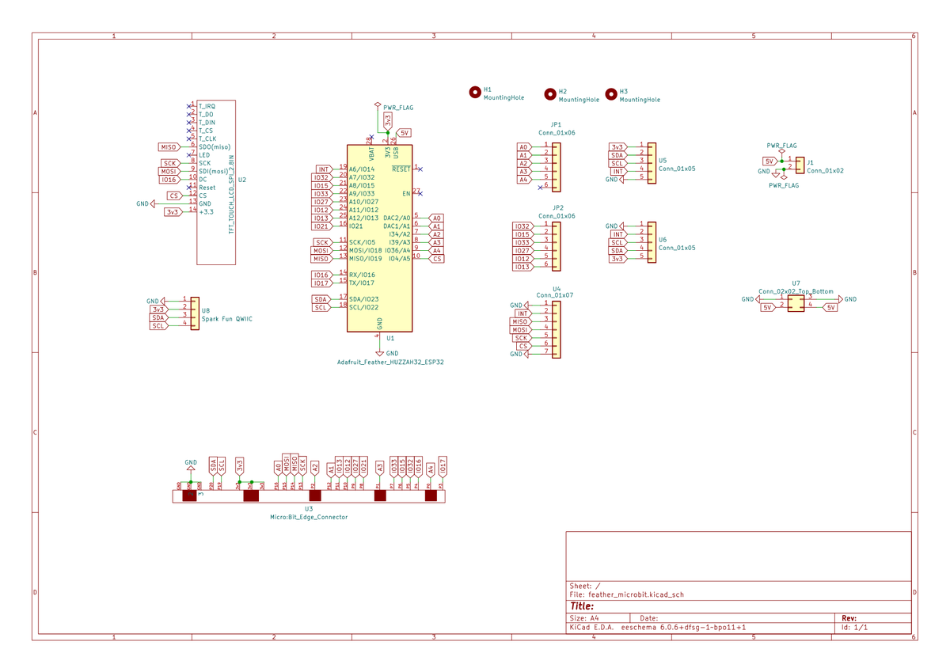
Task: Select the INT global label left of U1
Action: [x=324, y=169]
